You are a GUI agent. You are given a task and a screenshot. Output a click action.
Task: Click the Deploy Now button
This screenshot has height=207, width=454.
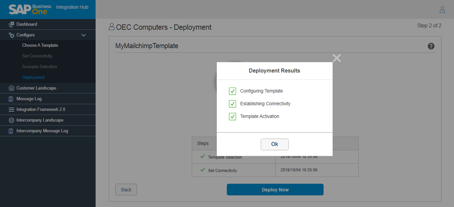click(x=275, y=190)
